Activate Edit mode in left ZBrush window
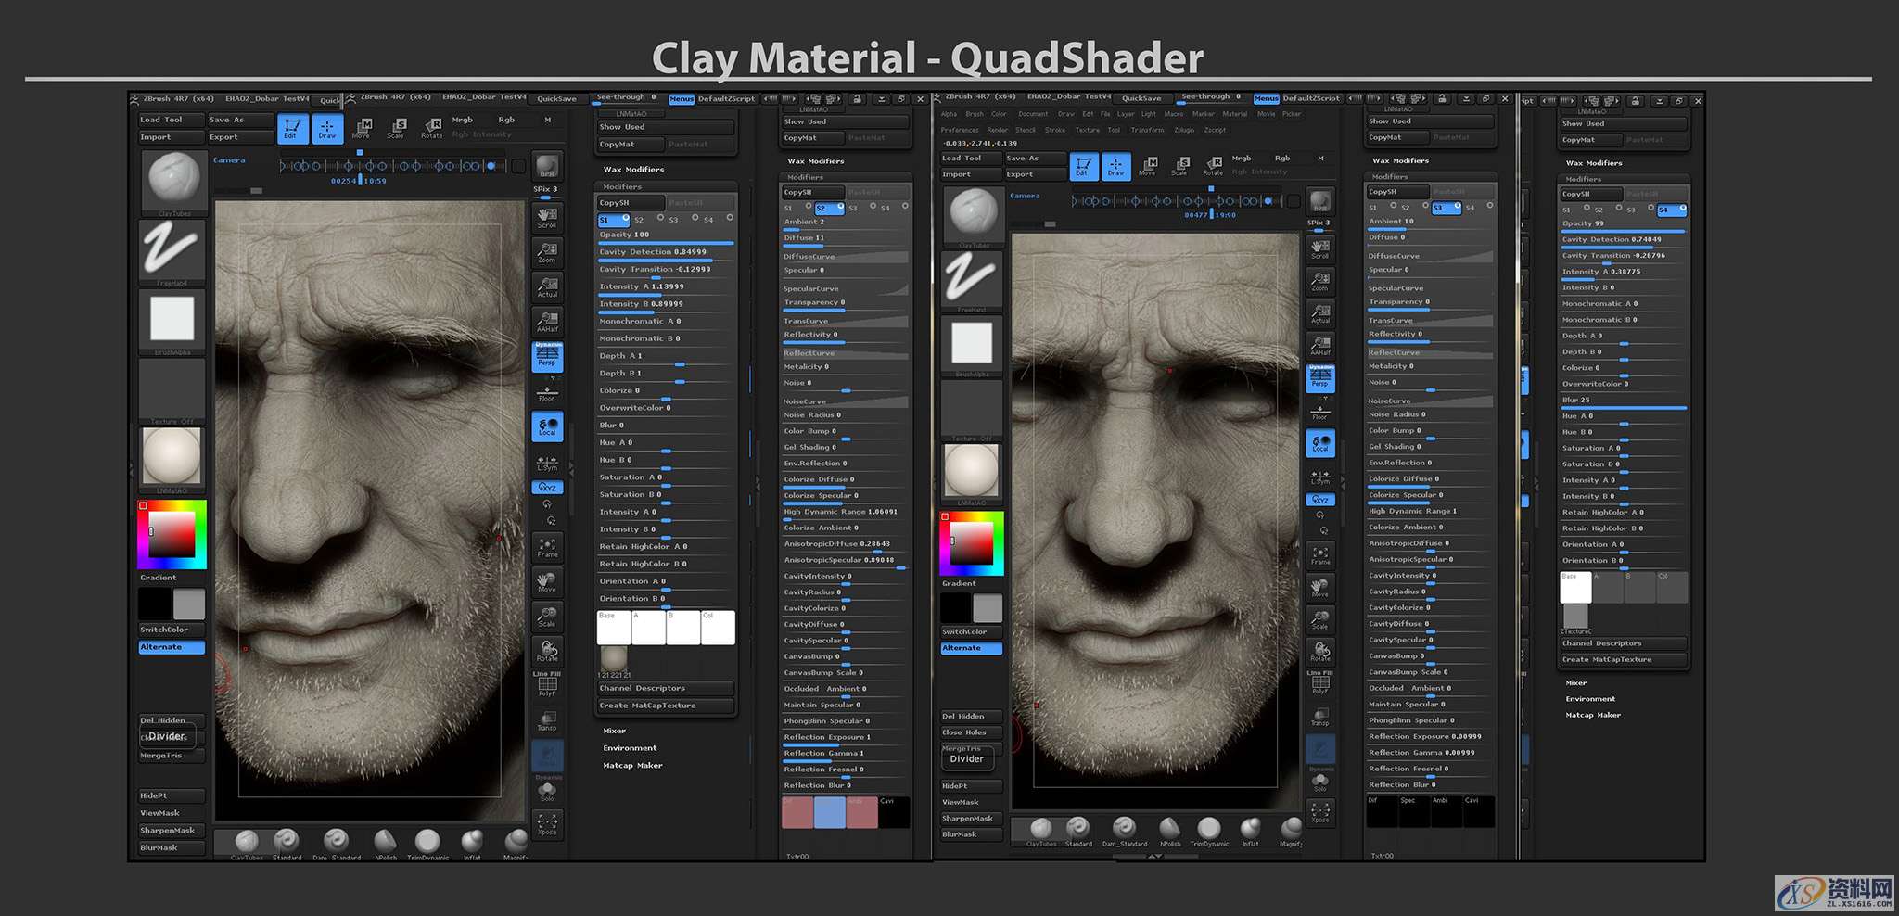1899x916 pixels. pyautogui.click(x=291, y=128)
